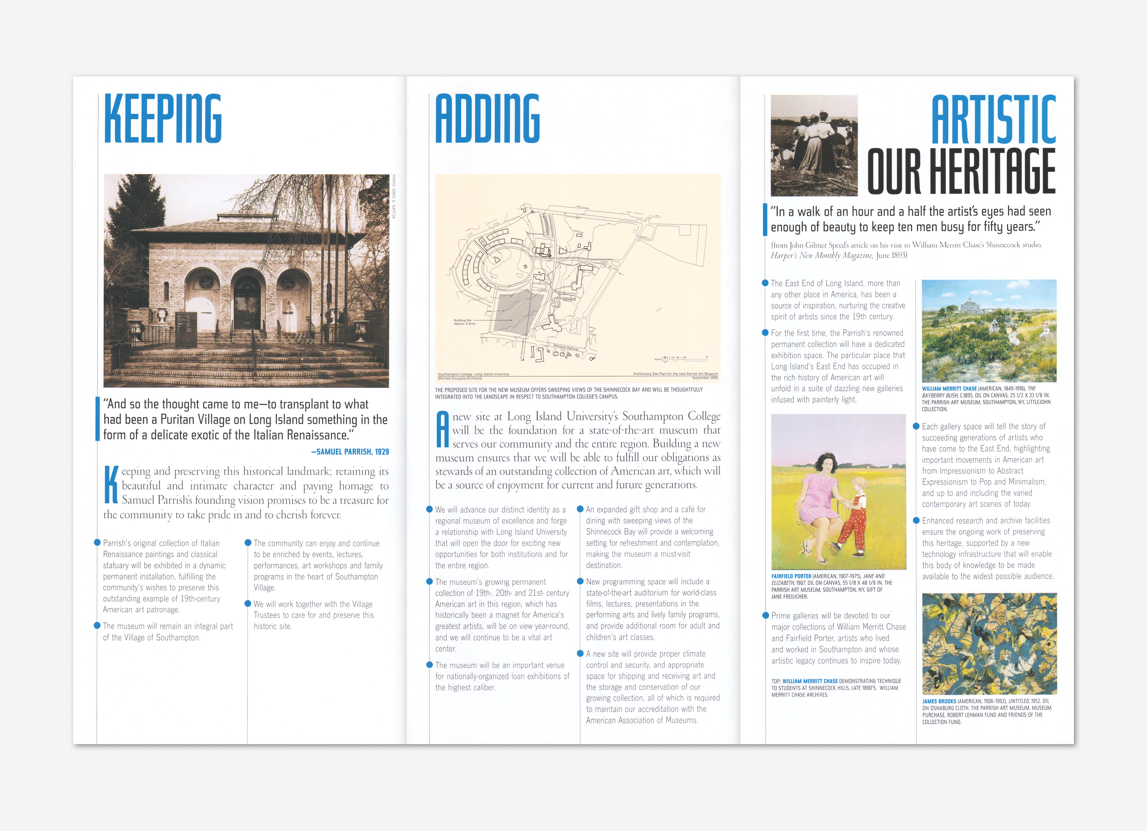Open the James Brooks abstract painting

[x=989, y=644]
